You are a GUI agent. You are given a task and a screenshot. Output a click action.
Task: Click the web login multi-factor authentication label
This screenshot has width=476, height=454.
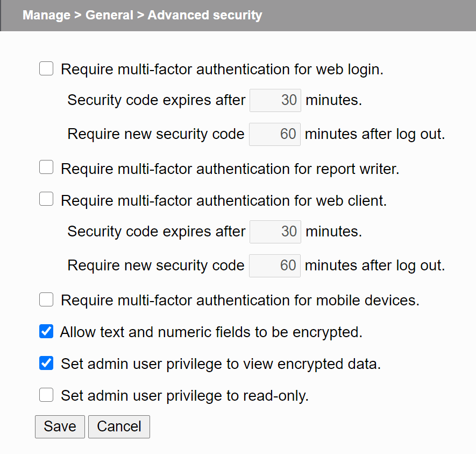coord(222,69)
